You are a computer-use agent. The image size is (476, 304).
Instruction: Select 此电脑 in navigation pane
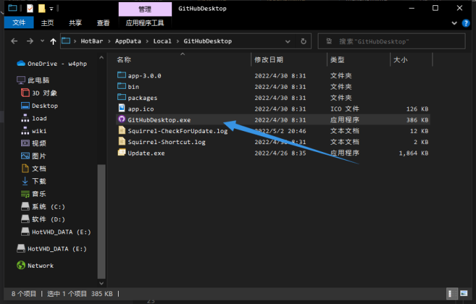(33, 80)
